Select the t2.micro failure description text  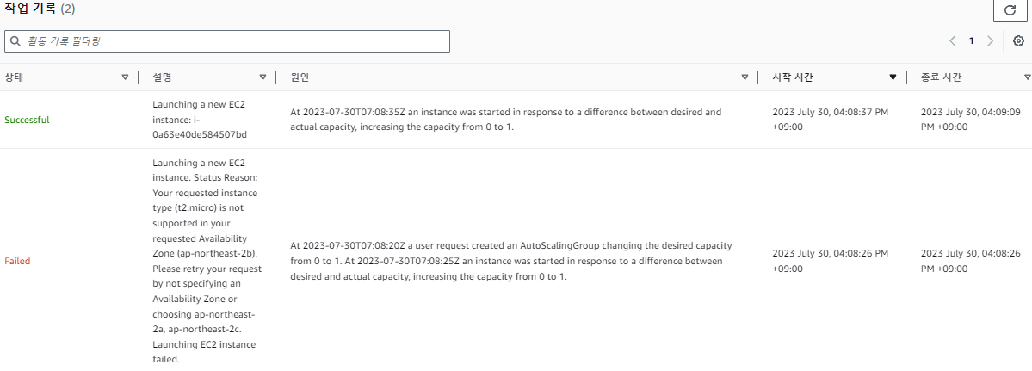coord(207,261)
